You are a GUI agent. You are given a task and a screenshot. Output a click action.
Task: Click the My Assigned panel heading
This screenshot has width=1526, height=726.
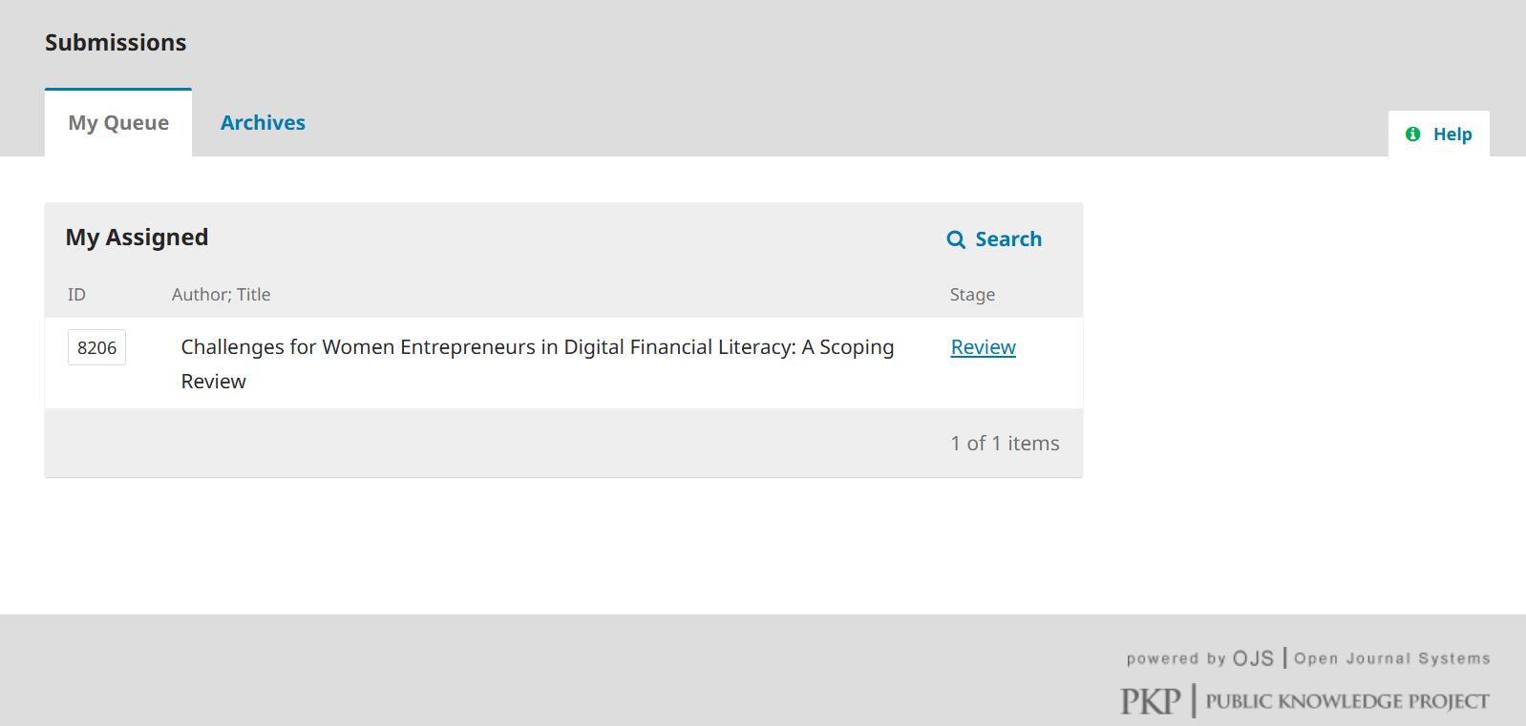pyautogui.click(x=137, y=238)
